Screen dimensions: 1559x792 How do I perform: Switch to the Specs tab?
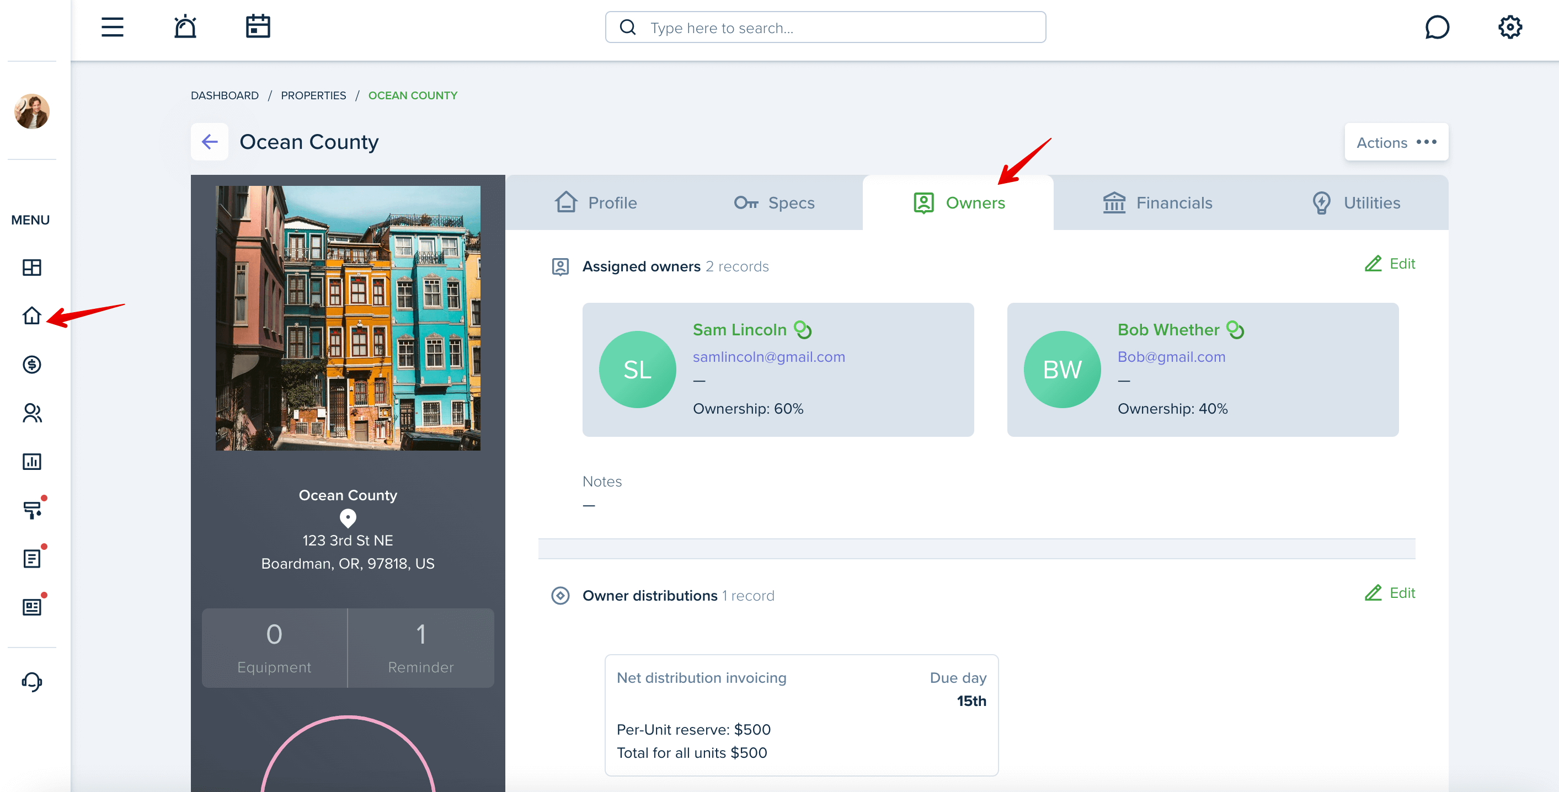pos(774,203)
